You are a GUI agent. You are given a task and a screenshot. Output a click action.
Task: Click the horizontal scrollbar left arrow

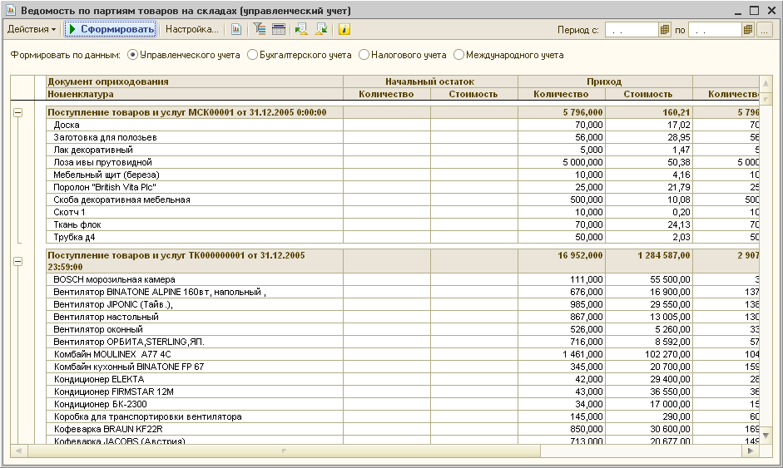[18, 451]
